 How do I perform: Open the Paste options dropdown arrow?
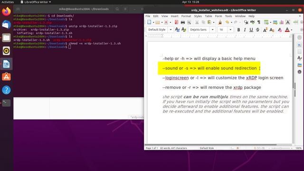214,22
